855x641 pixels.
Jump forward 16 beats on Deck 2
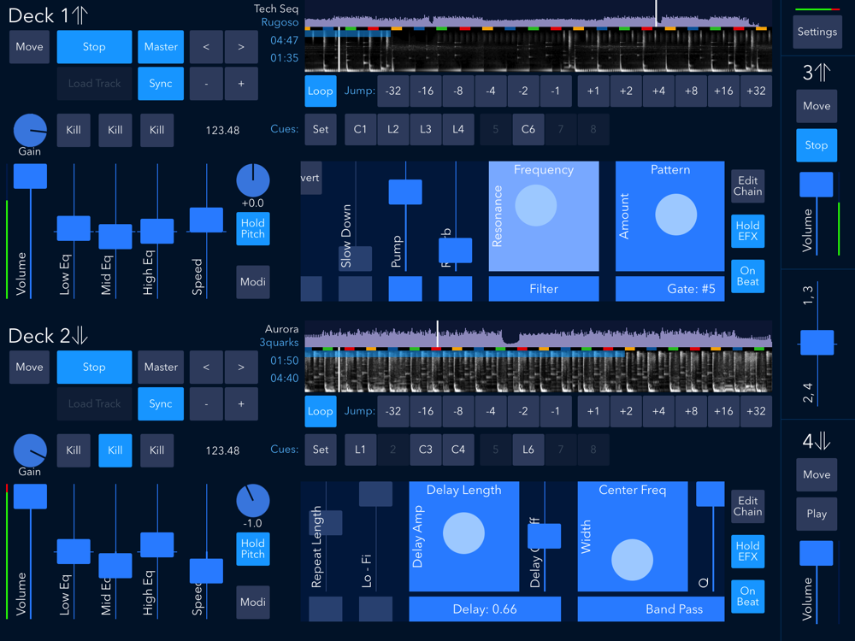pos(723,412)
